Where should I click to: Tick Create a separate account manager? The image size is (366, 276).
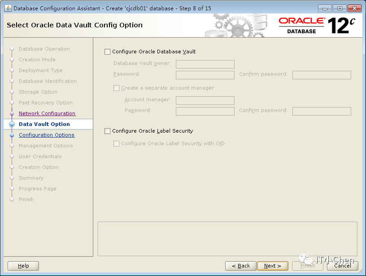pos(116,88)
